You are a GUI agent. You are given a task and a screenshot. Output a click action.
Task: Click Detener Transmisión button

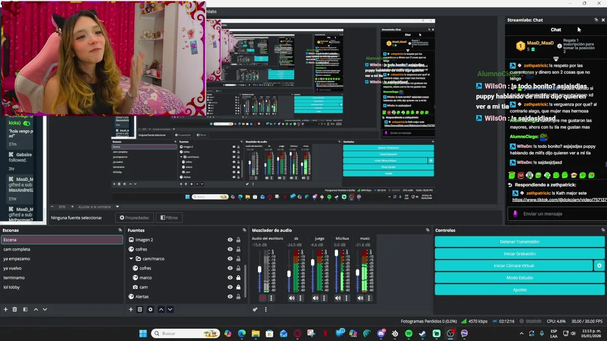520,242
